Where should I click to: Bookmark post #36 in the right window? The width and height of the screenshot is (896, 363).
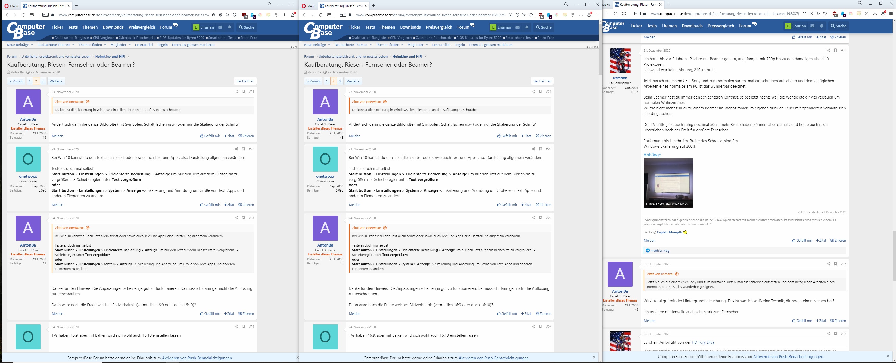click(835, 50)
